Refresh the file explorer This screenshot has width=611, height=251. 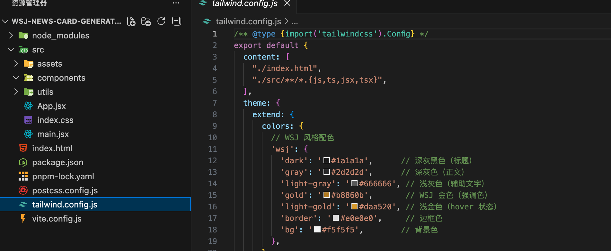pyautogui.click(x=161, y=21)
